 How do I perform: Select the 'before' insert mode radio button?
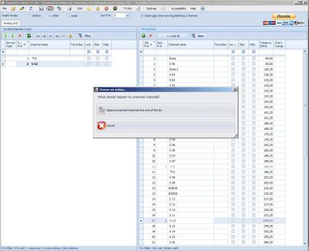tap(30, 15)
